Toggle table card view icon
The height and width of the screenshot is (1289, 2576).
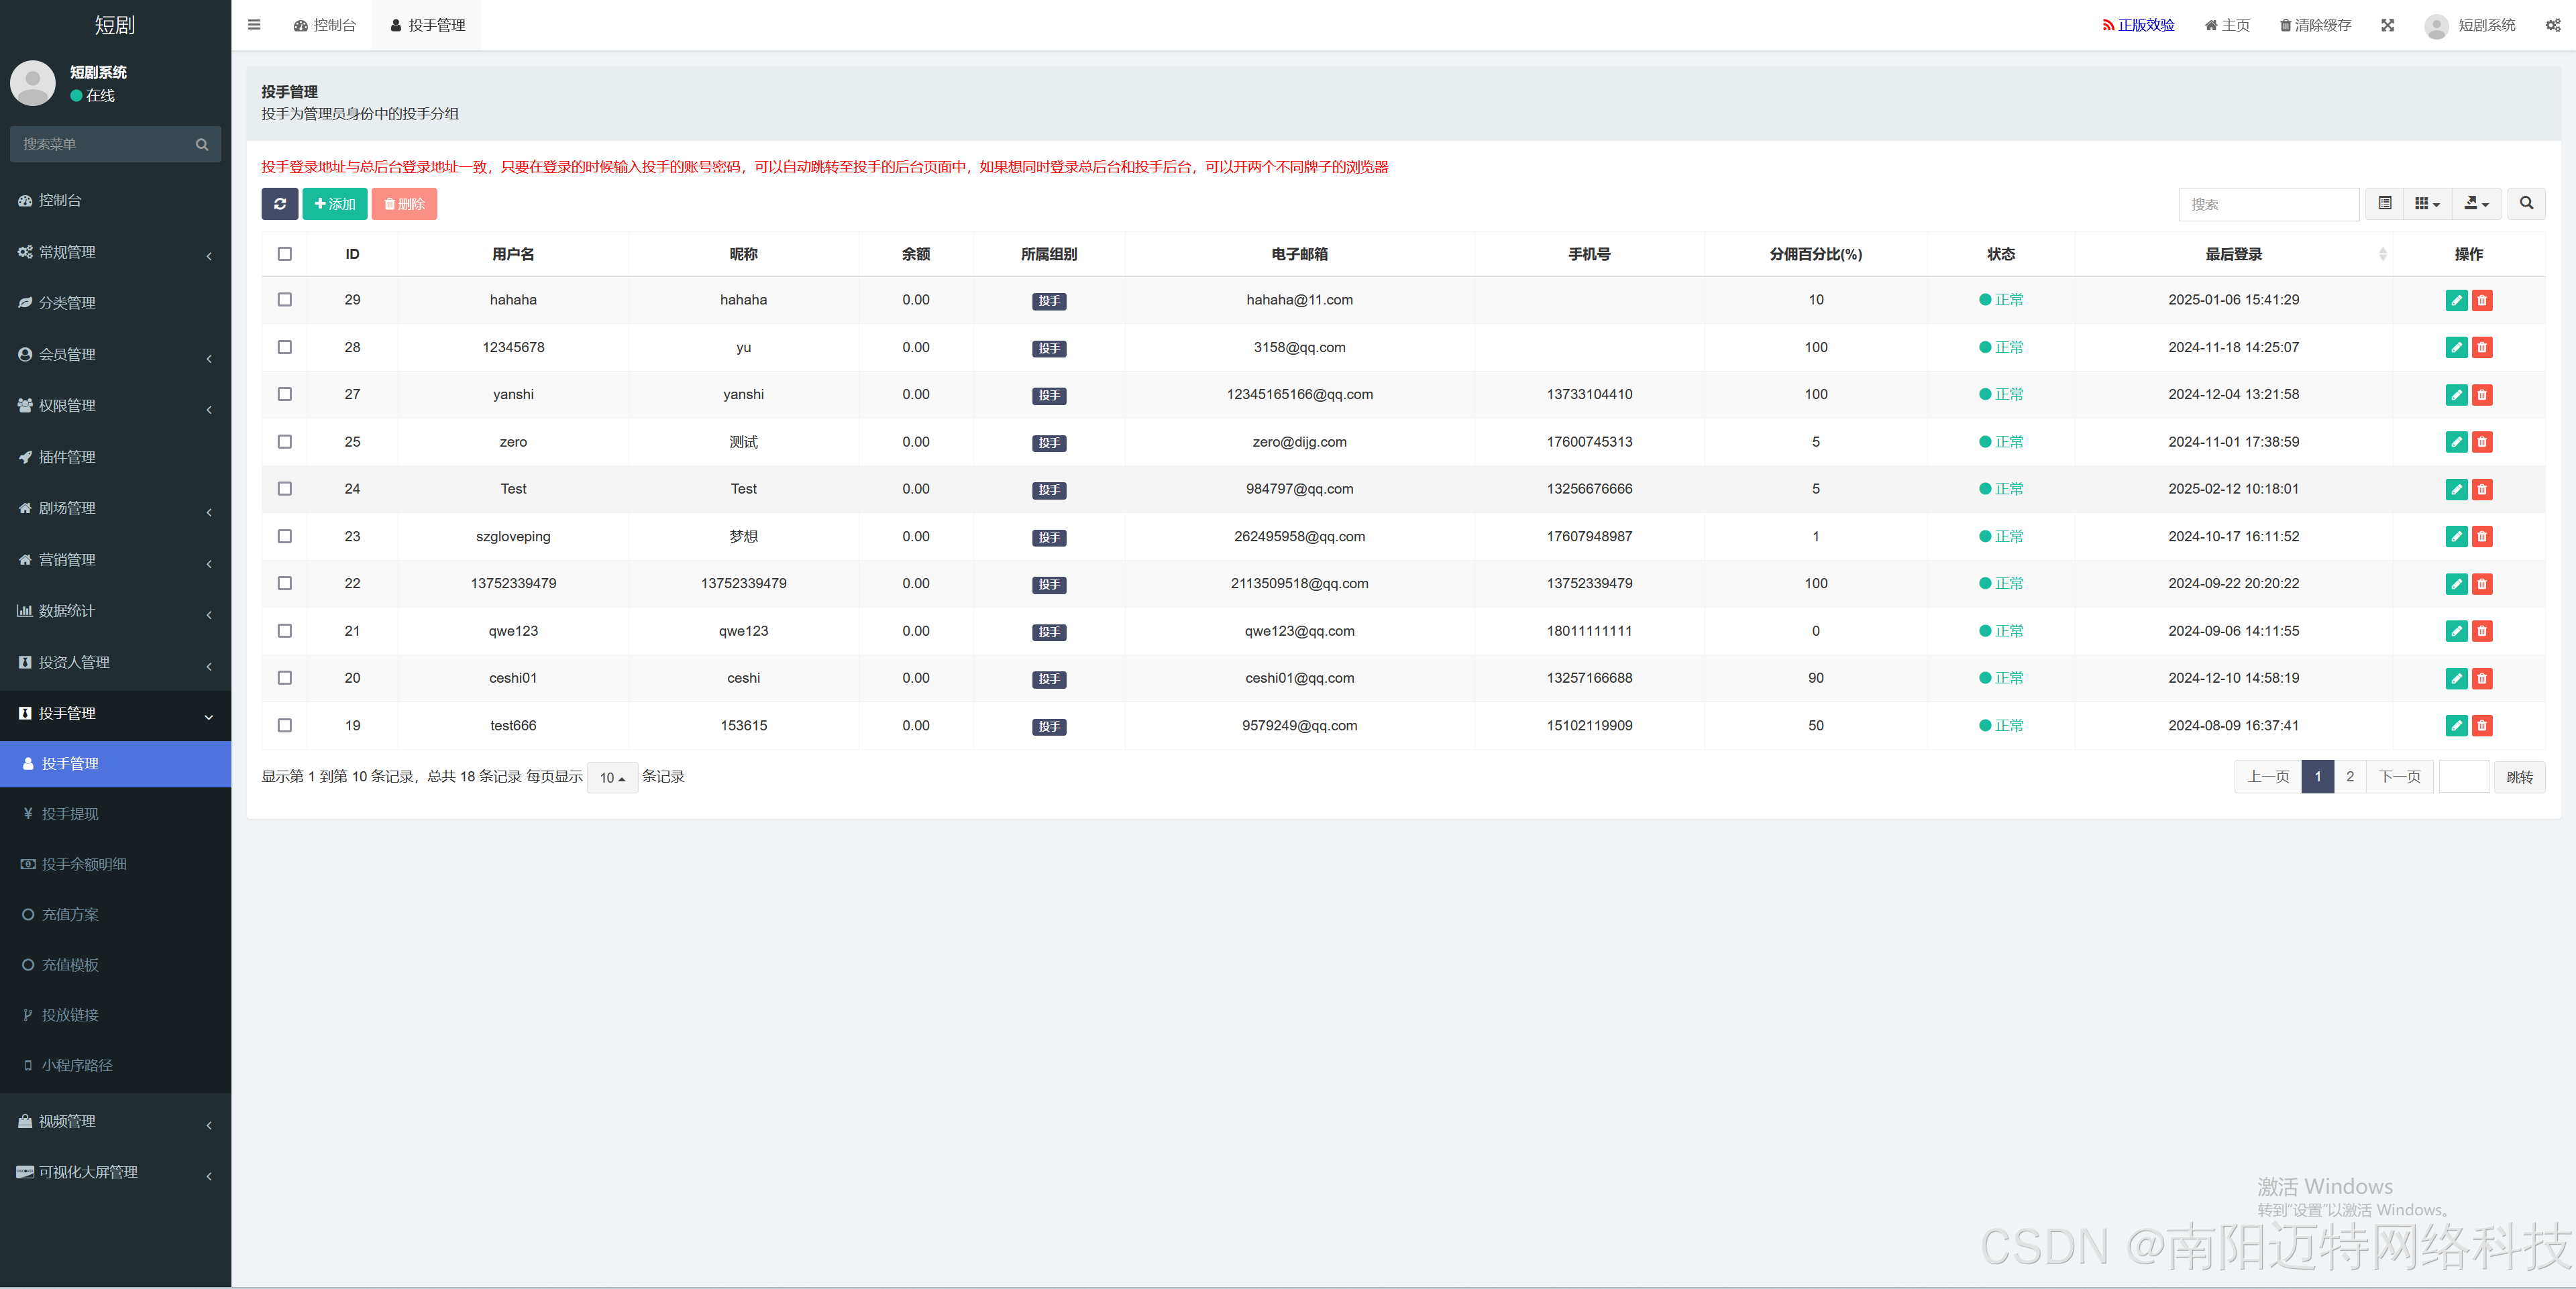pos(2384,204)
